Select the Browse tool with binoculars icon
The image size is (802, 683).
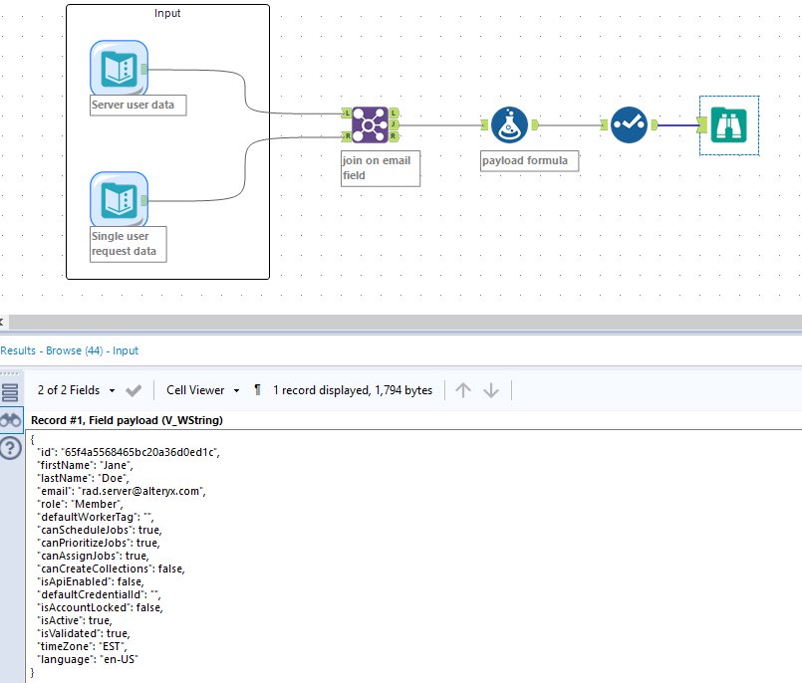coord(728,124)
